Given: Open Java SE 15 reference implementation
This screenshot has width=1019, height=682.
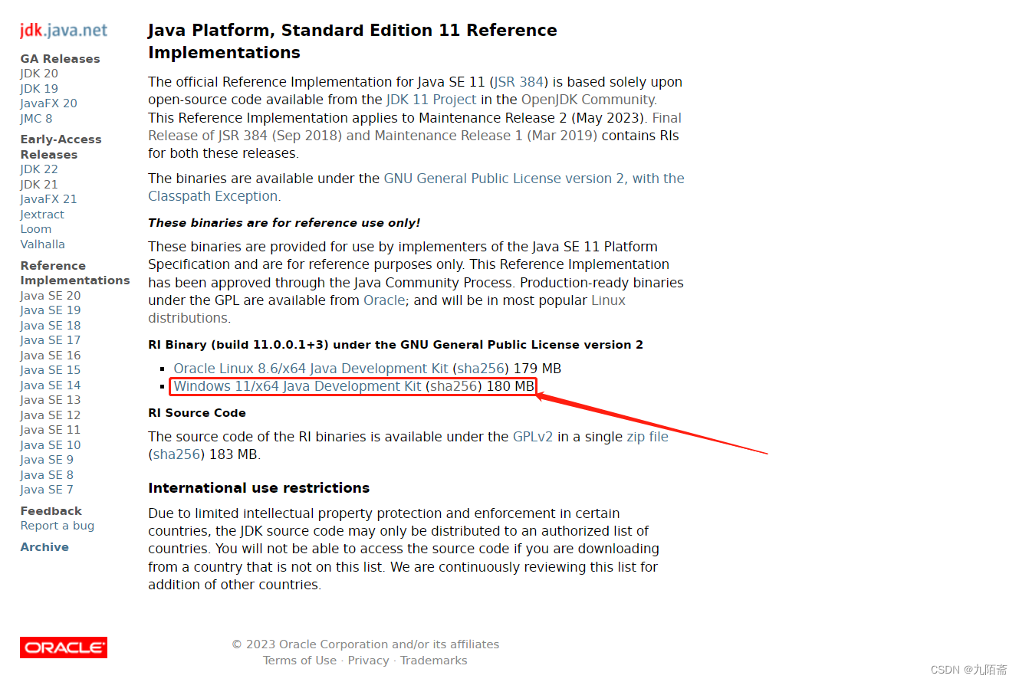Looking at the screenshot, I should tap(50, 370).
